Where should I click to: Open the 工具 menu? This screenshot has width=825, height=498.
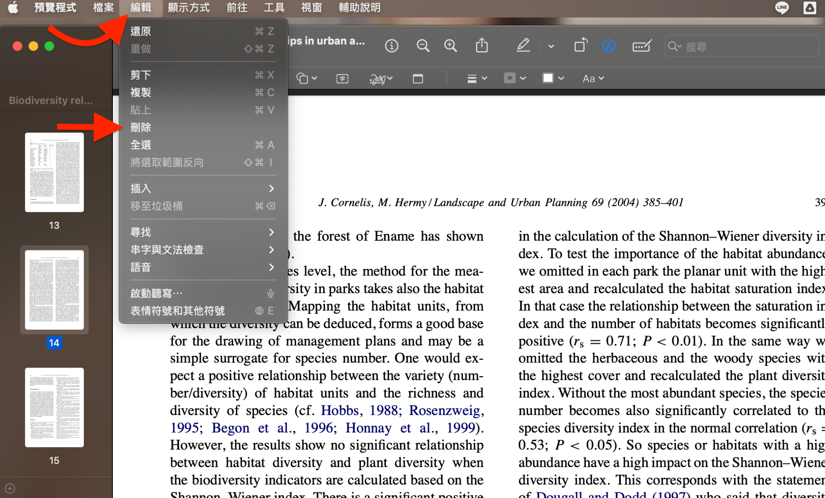(x=274, y=7)
